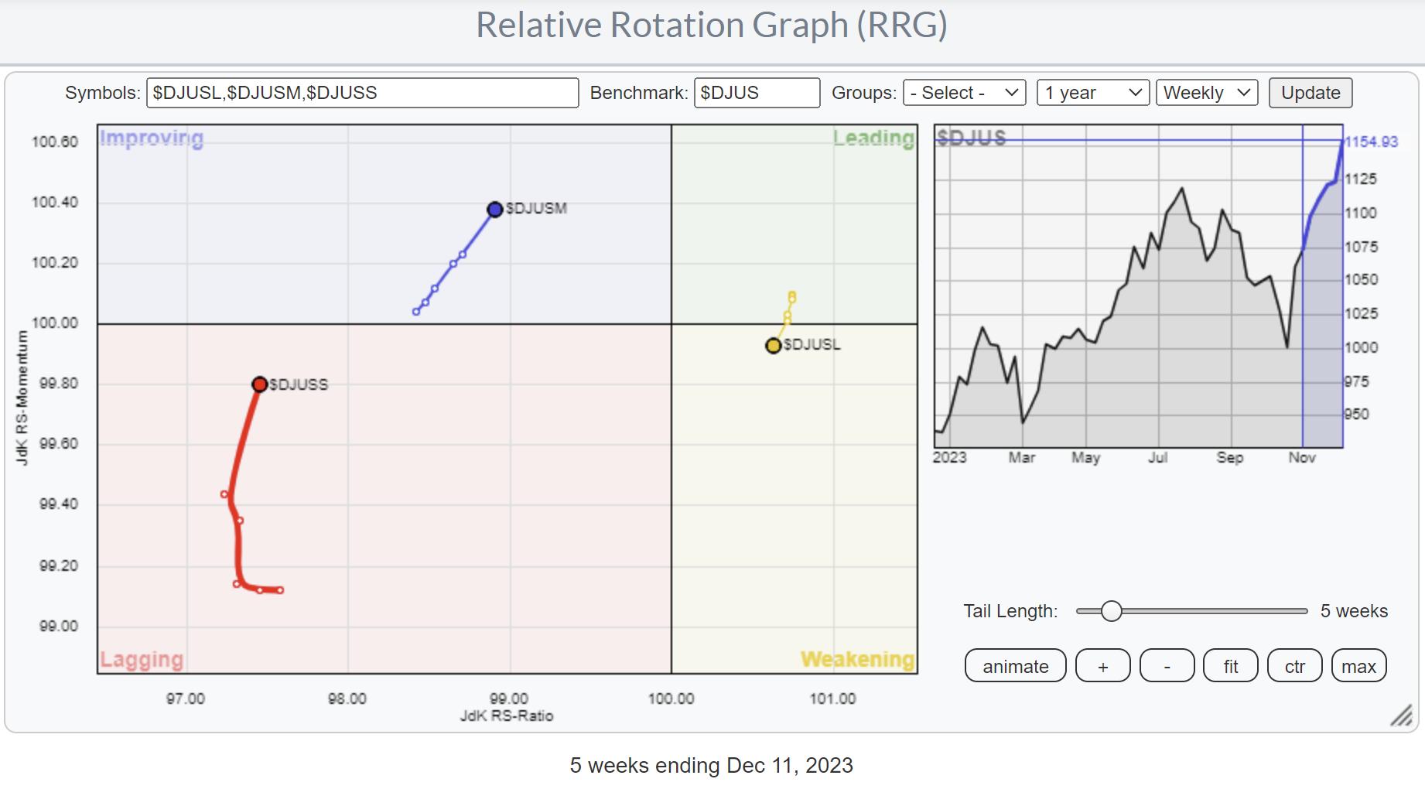Viewport: 1425px width, 789px height.
Task: Click the $DJUSM blue data point
Action: [x=495, y=209]
